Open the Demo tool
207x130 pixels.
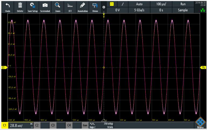coord(95,7)
